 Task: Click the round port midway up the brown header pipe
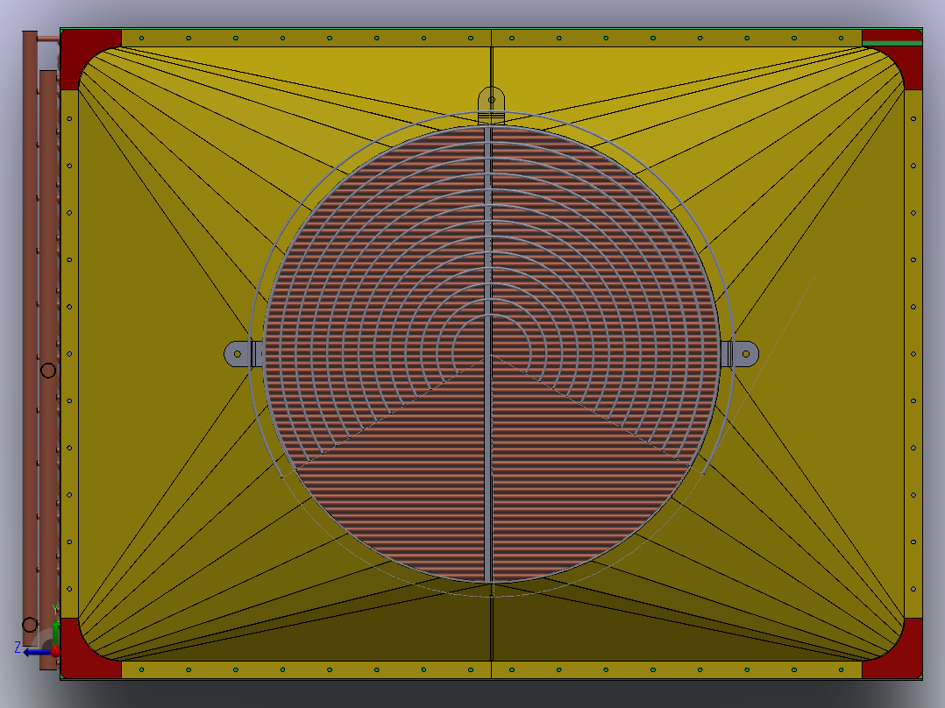coord(48,370)
